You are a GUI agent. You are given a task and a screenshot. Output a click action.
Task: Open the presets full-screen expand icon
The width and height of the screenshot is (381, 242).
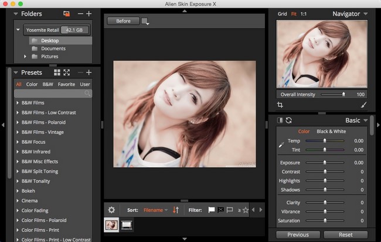[66, 72]
